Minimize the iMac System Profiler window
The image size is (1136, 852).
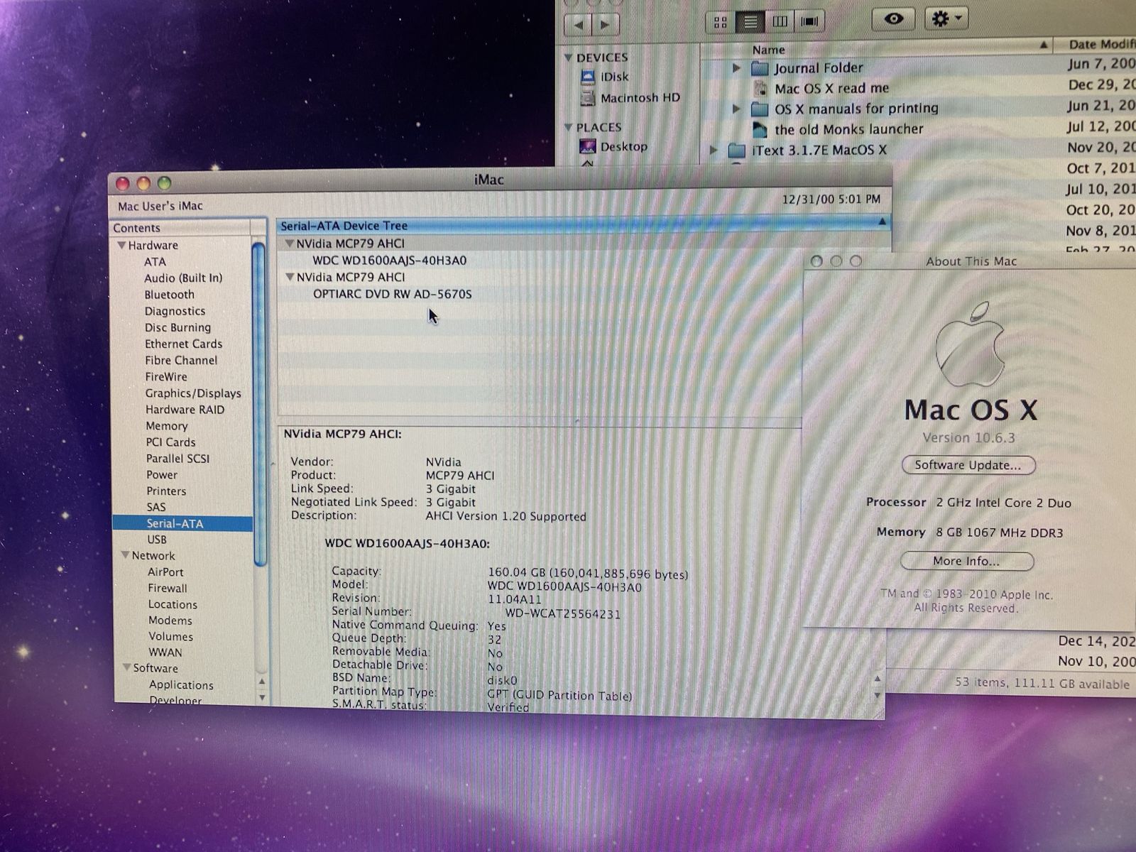(143, 183)
